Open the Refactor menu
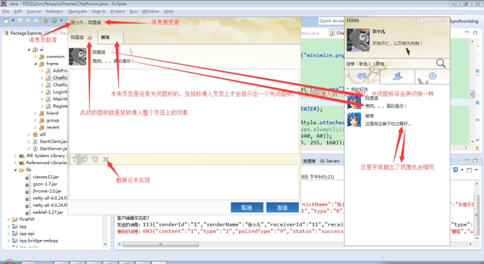The height and width of the screenshot is (264, 484). [55, 11]
